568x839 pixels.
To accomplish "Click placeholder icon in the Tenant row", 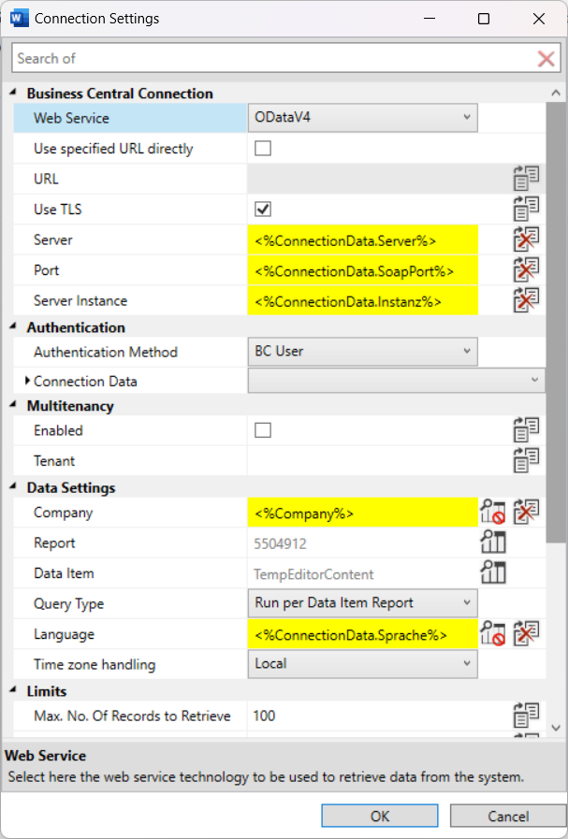I will click(526, 460).
